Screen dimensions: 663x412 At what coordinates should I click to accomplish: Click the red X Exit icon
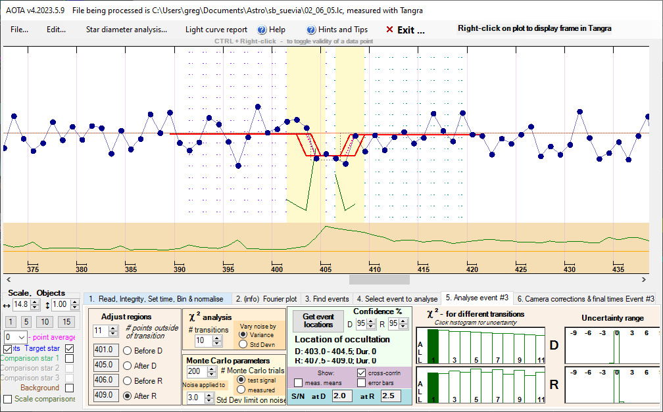[x=389, y=30]
